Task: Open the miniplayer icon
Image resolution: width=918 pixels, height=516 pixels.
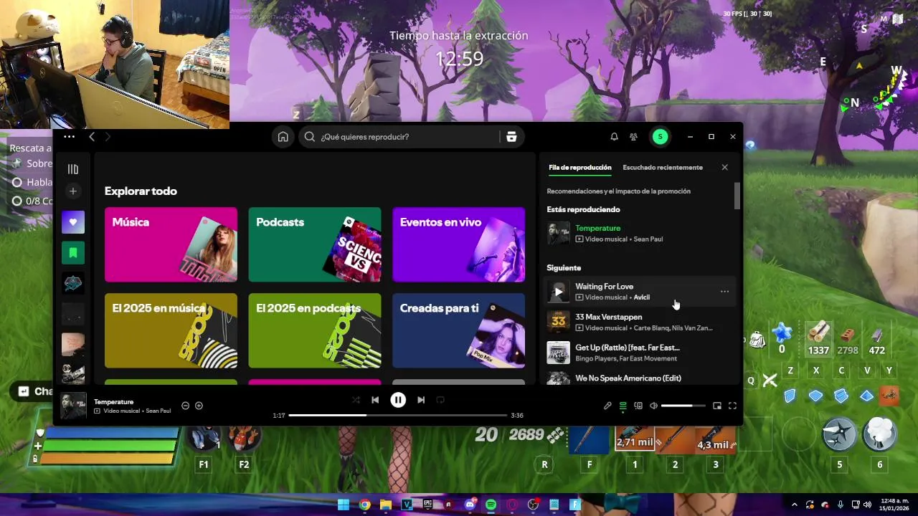Action: pos(717,406)
